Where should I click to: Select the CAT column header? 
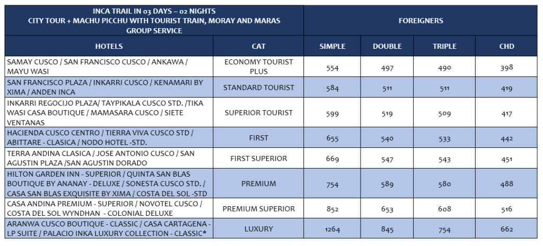pyautogui.click(x=258, y=46)
